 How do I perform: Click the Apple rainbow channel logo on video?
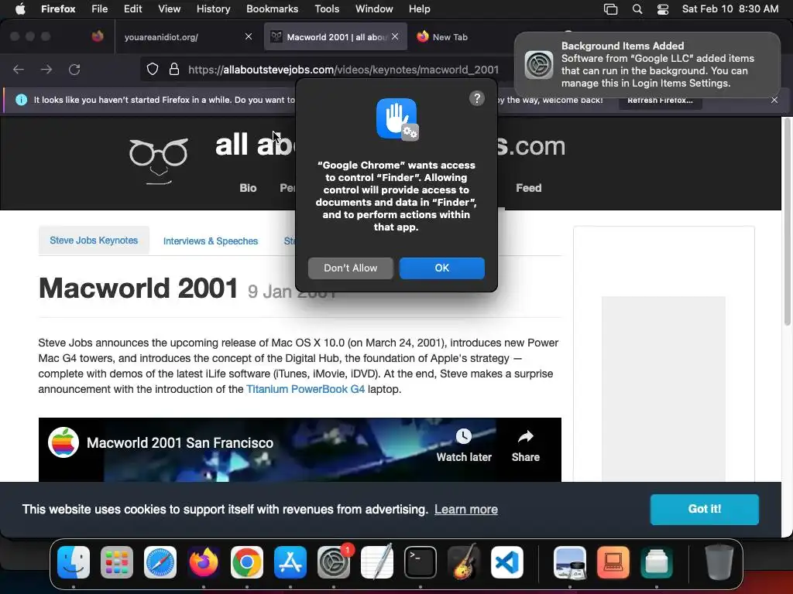64,442
